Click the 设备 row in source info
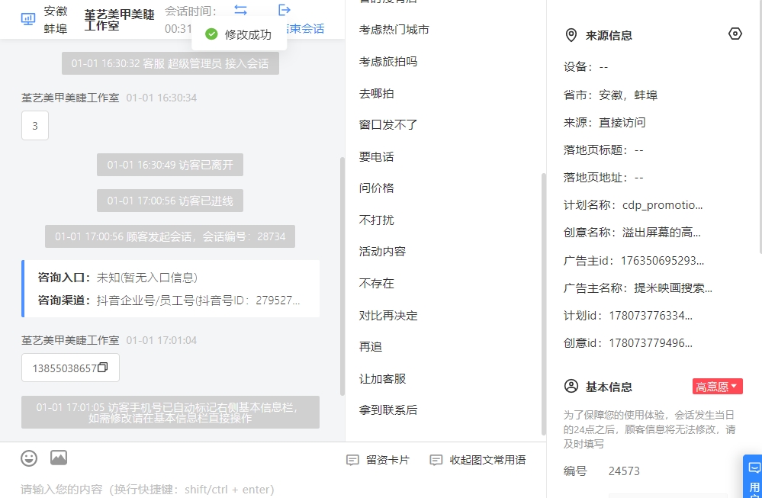762x498 pixels. 586,67
